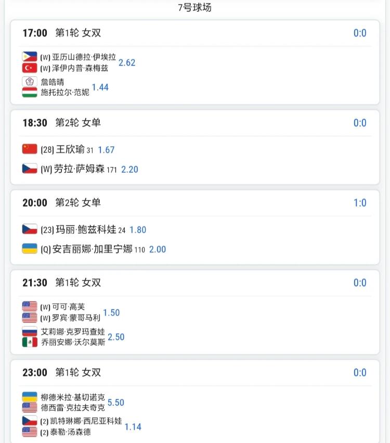
Task: Open the 1:0 score of the 20:00 match
Action: [x=360, y=202]
